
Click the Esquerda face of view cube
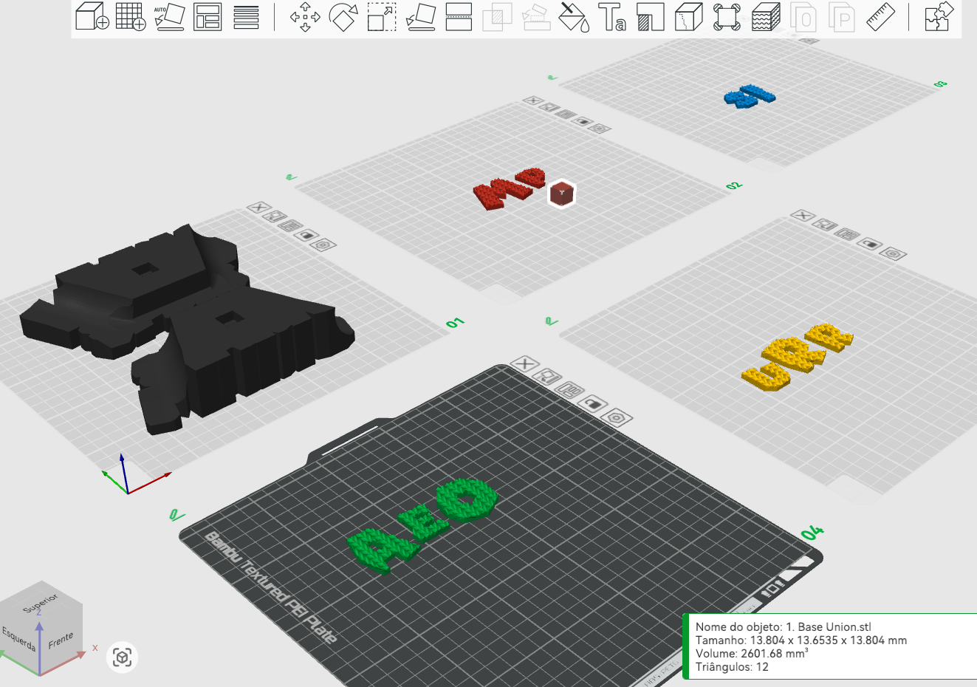point(19,638)
